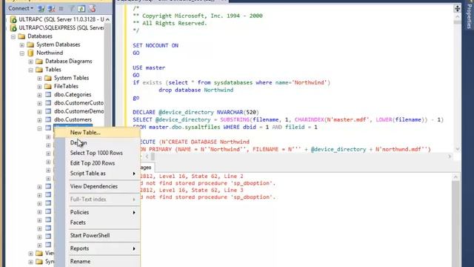Click the editor vertical scroll down arrow

(457, 148)
